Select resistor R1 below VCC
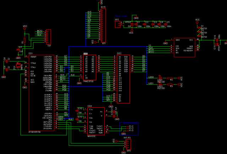This screenshot has height=154, width=227. click(x=25, y=40)
